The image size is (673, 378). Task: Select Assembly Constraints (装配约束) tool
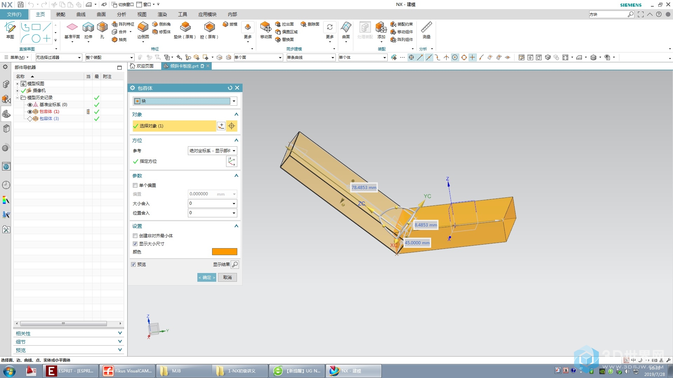pos(402,24)
